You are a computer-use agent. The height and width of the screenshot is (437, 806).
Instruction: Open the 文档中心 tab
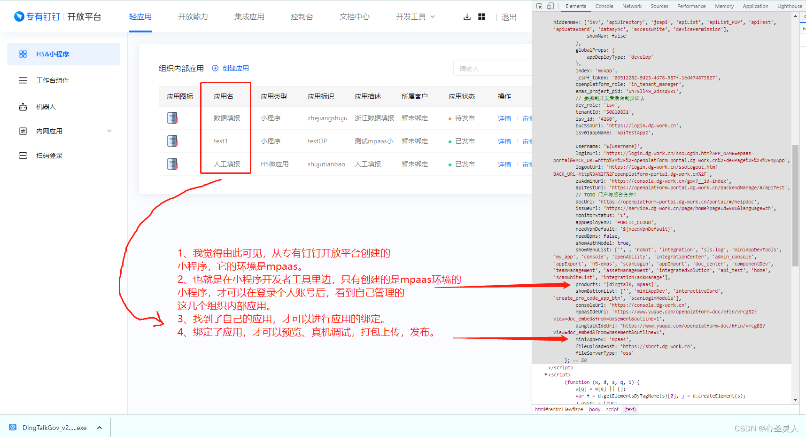354,17
